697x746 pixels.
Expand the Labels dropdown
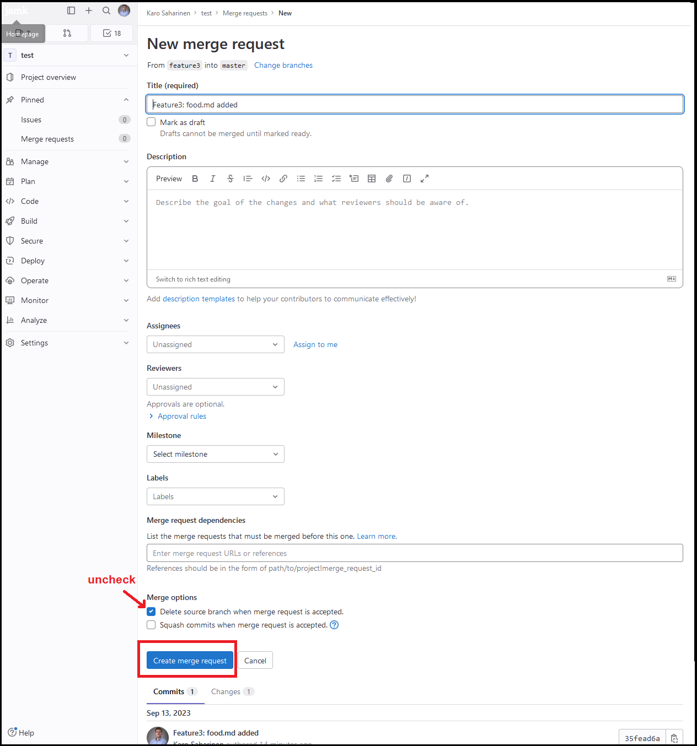click(215, 496)
